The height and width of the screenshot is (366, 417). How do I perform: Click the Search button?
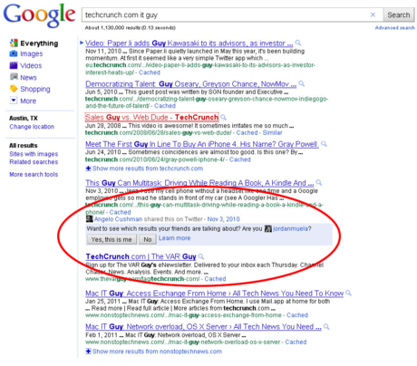point(399,14)
